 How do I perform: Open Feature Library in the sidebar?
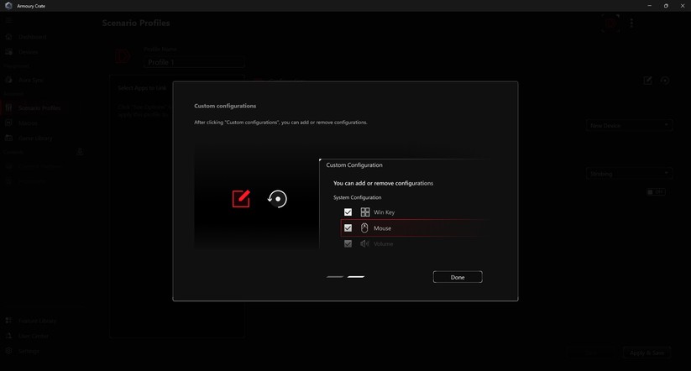pos(37,321)
